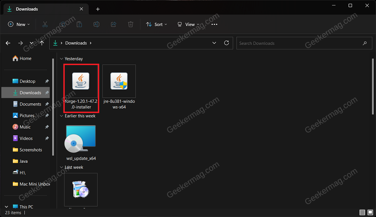Unpin Desktop using its pin icon

47,81
